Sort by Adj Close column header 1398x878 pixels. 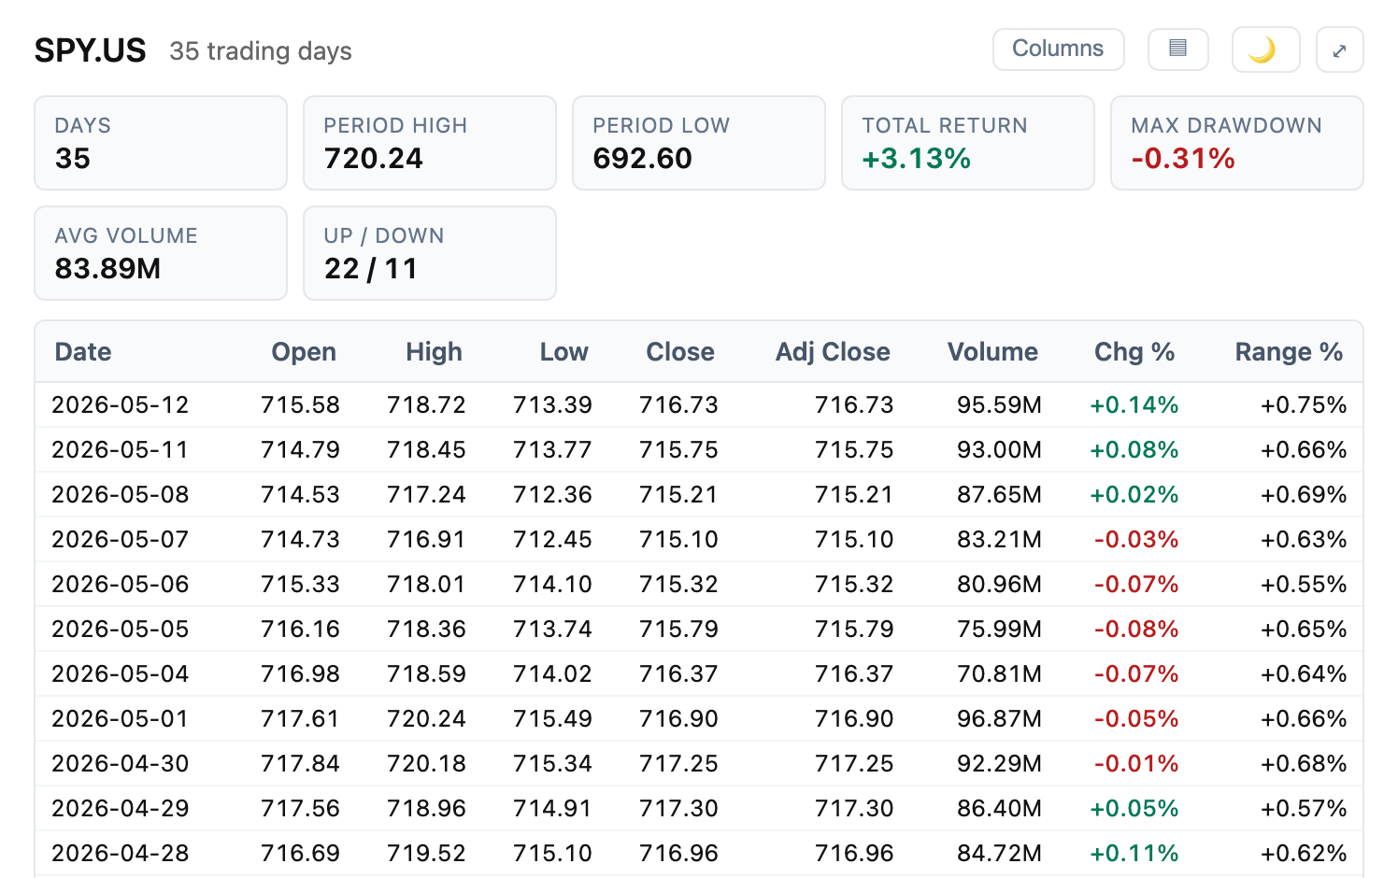coord(833,351)
